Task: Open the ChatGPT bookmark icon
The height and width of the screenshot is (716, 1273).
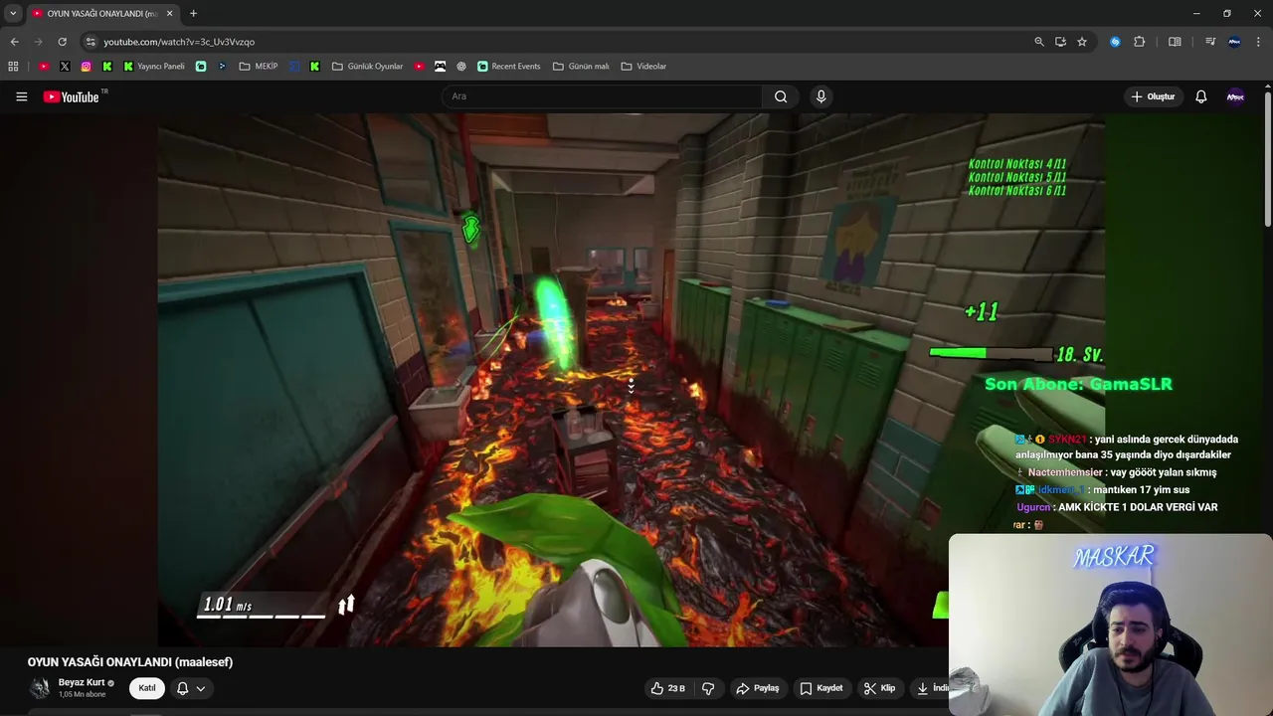Action: point(461,67)
